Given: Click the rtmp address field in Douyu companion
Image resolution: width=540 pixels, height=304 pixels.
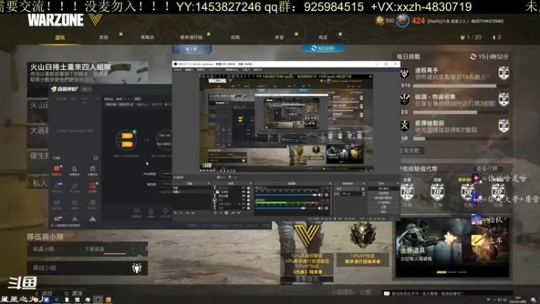Looking at the screenshot, I should coord(166,174).
